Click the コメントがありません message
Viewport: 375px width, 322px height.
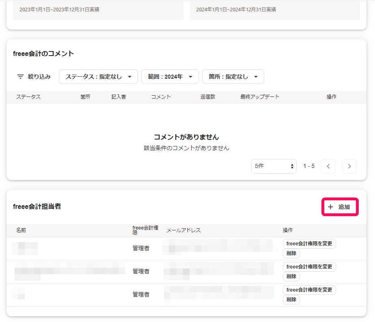(186, 137)
